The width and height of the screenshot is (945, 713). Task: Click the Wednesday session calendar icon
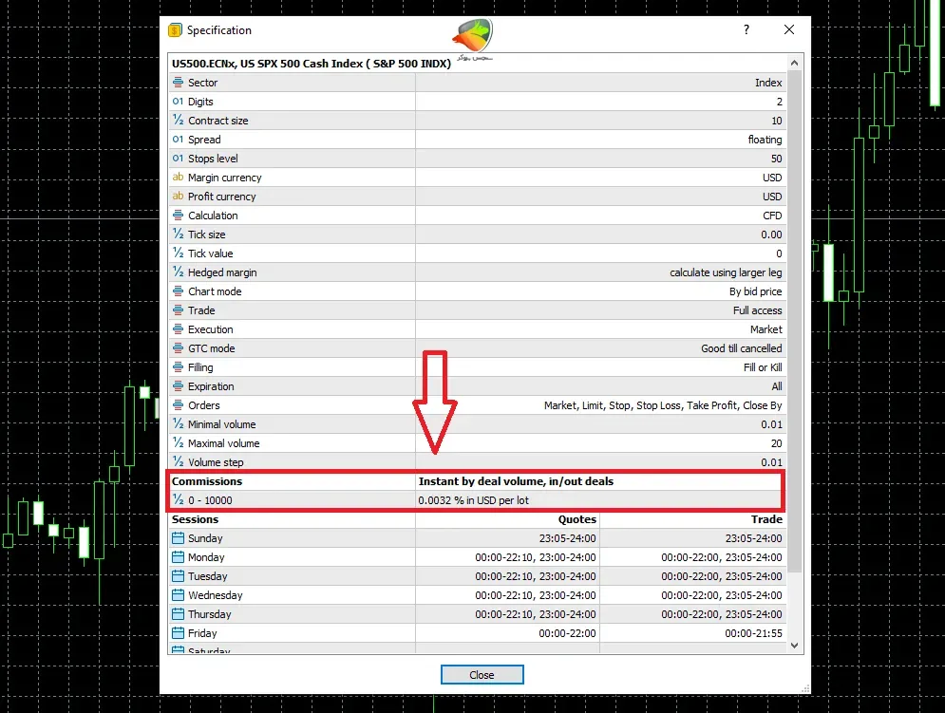(x=178, y=595)
